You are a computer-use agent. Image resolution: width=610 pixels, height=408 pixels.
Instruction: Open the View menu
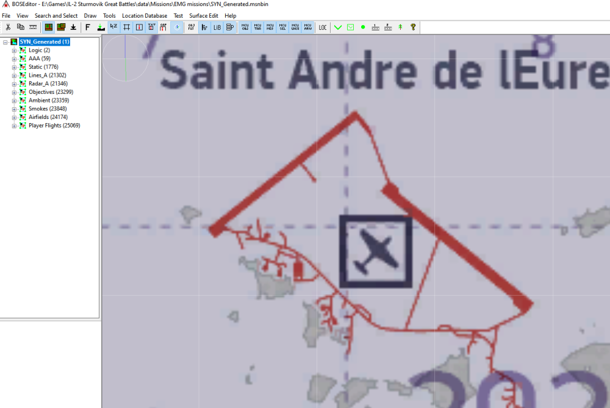[22, 16]
